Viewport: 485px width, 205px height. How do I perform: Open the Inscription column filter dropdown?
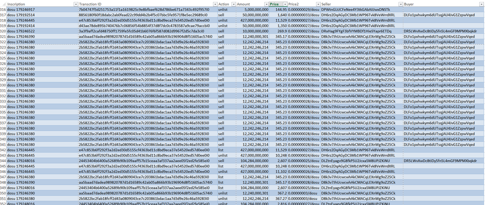pos(76,4)
